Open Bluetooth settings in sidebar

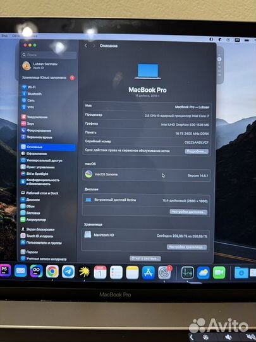pos(32,94)
